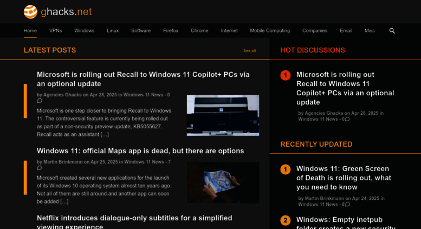Click author Agencies Ghacks in Latest Posts
Image resolution: width=421 pixels, height=229 pixels.
[x=62, y=95]
